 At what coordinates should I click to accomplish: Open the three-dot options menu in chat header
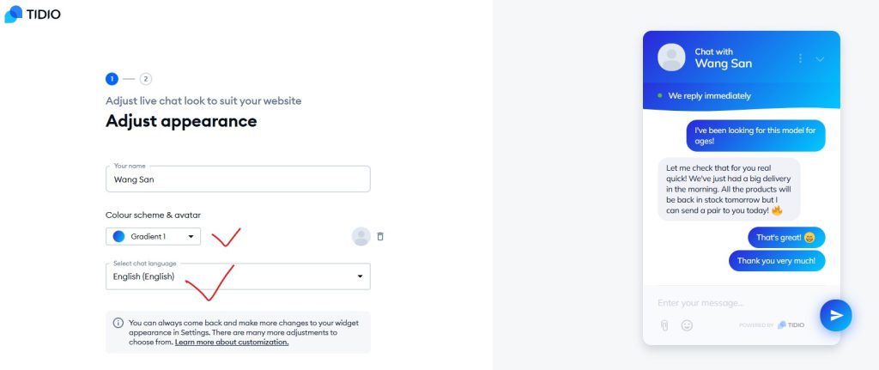pos(800,58)
